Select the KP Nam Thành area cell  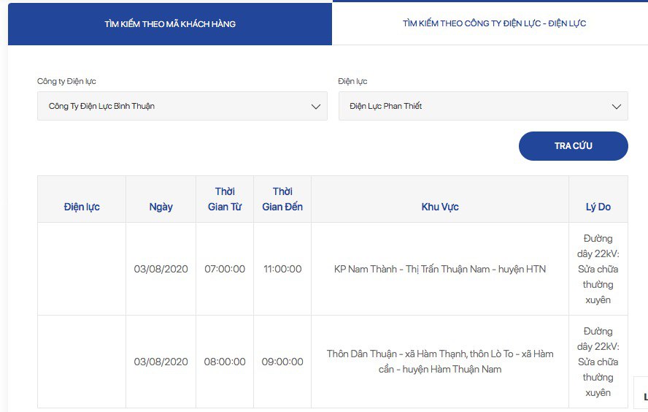440,269
